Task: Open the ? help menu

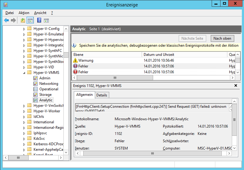Action: point(52,13)
